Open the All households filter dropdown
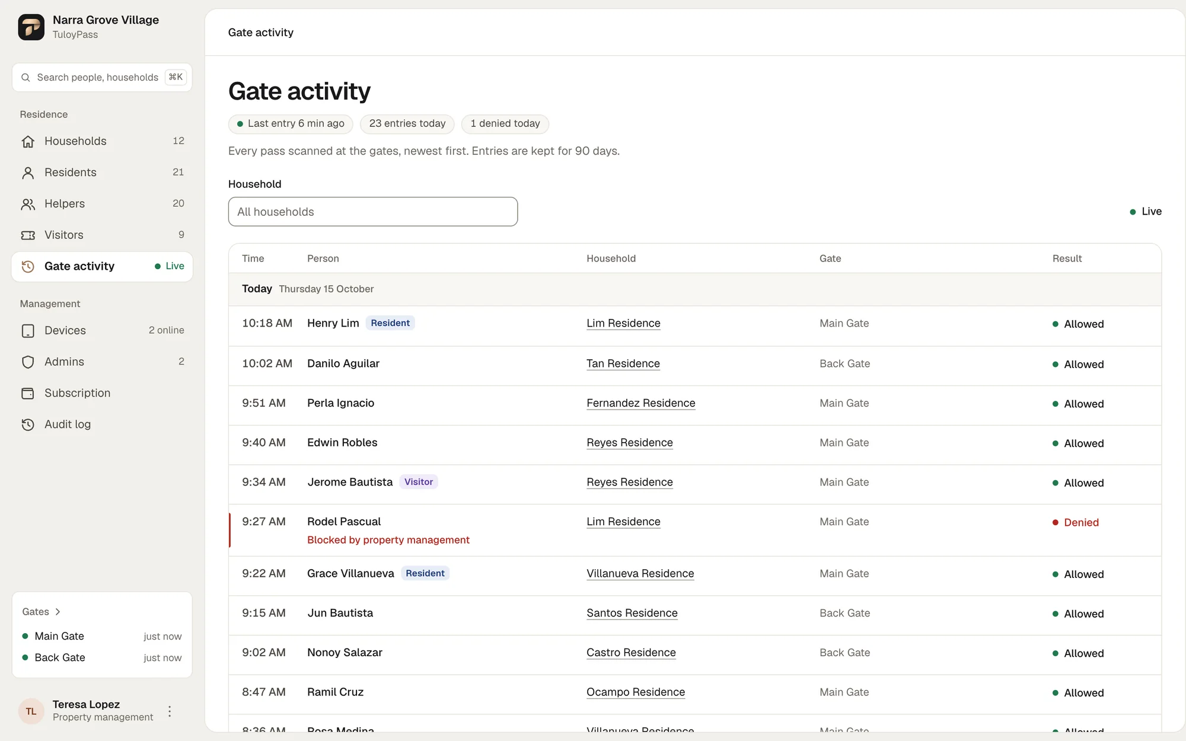This screenshot has height=741, width=1186. point(373,212)
